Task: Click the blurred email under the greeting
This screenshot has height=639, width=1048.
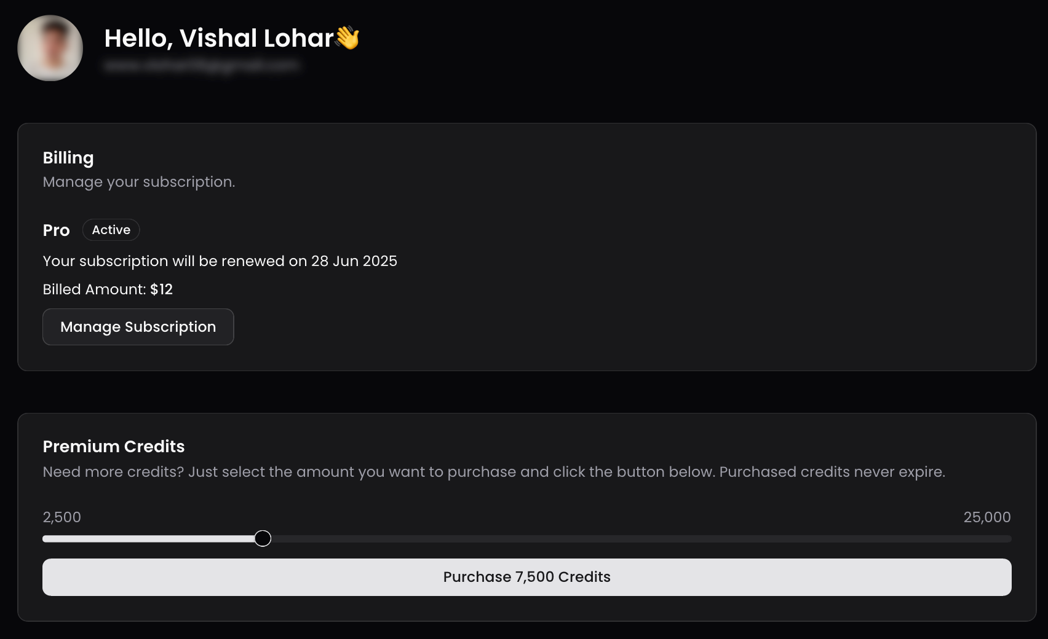Action: pyautogui.click(x=201, y=66)
